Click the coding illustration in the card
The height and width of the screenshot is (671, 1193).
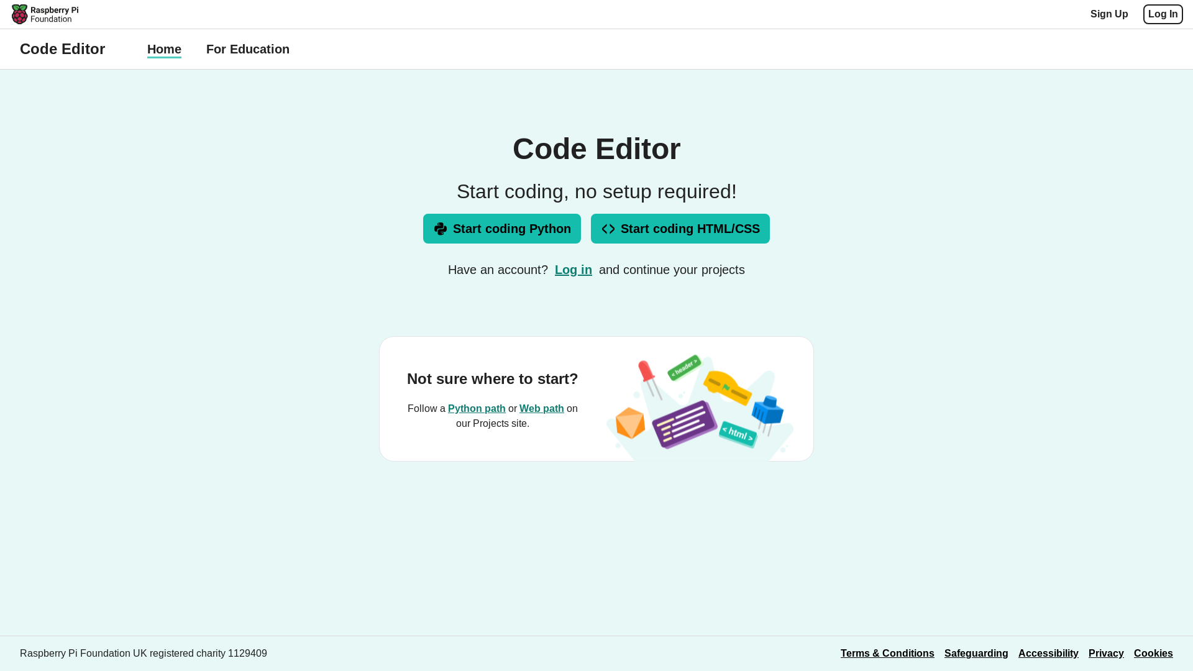coord(700,407)
